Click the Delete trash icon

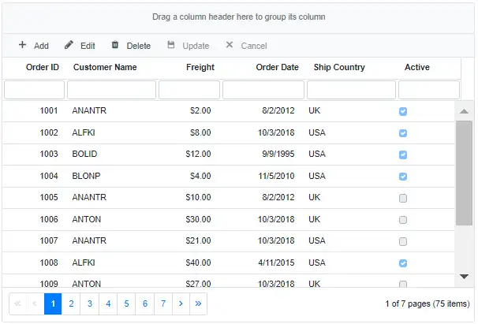click(x=115, y=45)
